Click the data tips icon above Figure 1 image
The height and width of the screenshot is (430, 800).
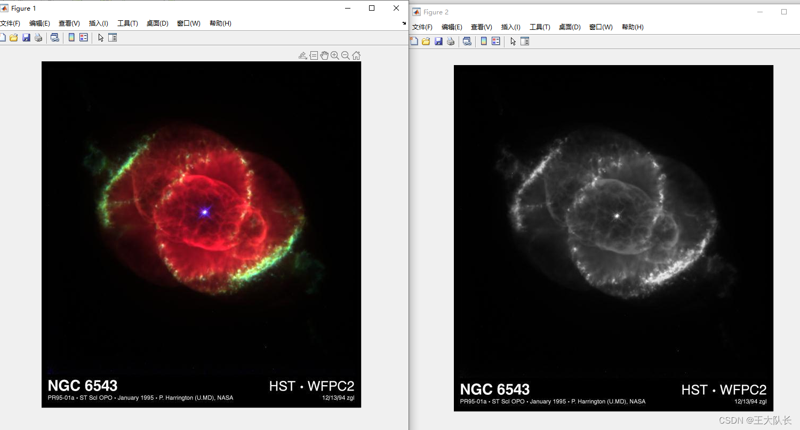(x=314, y=55)
